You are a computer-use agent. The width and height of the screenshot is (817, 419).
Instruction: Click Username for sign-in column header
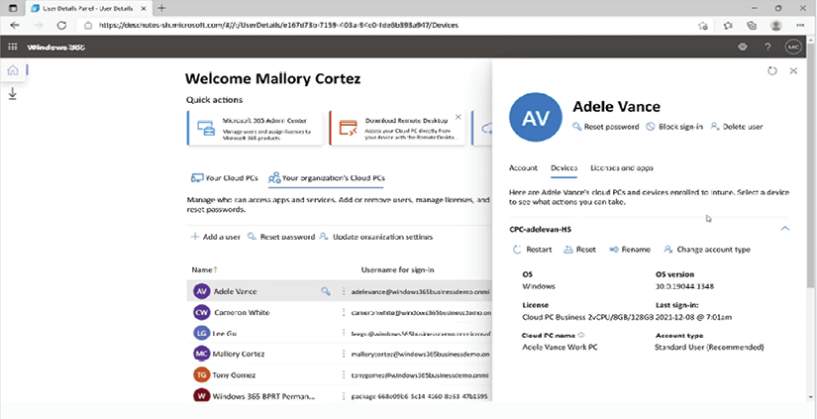(x=397, y=270)
